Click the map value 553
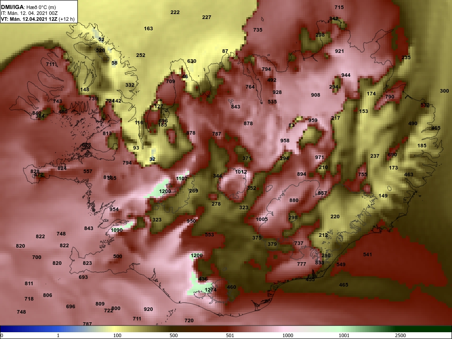This screenshot has width=452, height=339. pos(209,235)
